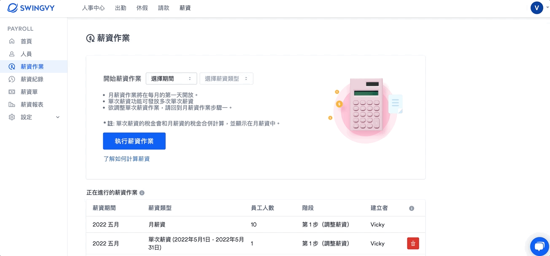Delete the 單次薪資 payroll row
The height and width of the screenshot is (256, 550).
coord(413,243)
